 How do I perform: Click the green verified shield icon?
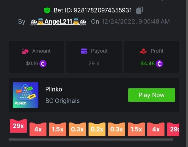(47, 10)
